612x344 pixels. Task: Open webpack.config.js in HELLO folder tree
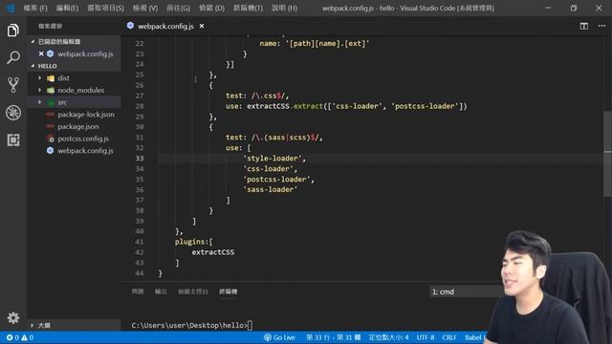85,151
